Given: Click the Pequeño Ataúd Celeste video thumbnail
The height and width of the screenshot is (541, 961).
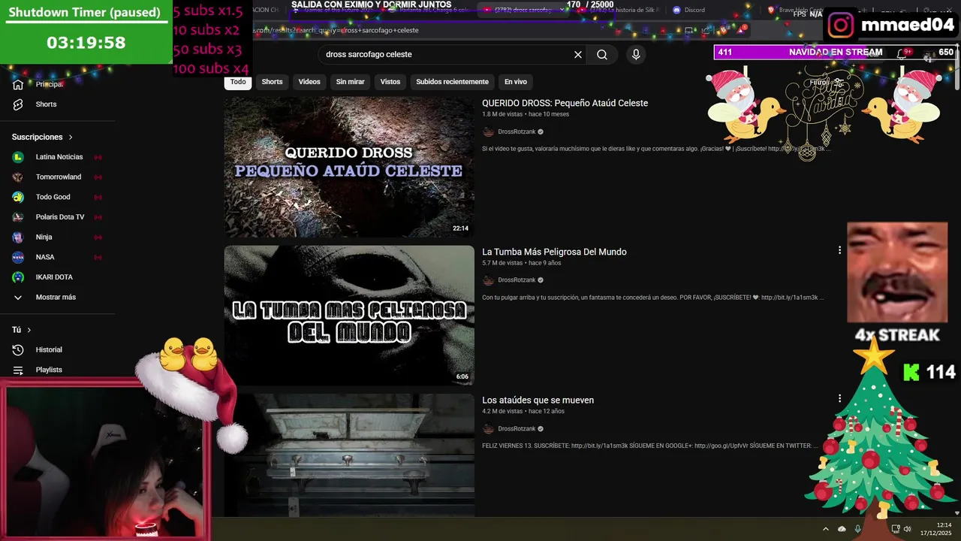Looking at the screenshot, I should [x=349, y=167].
